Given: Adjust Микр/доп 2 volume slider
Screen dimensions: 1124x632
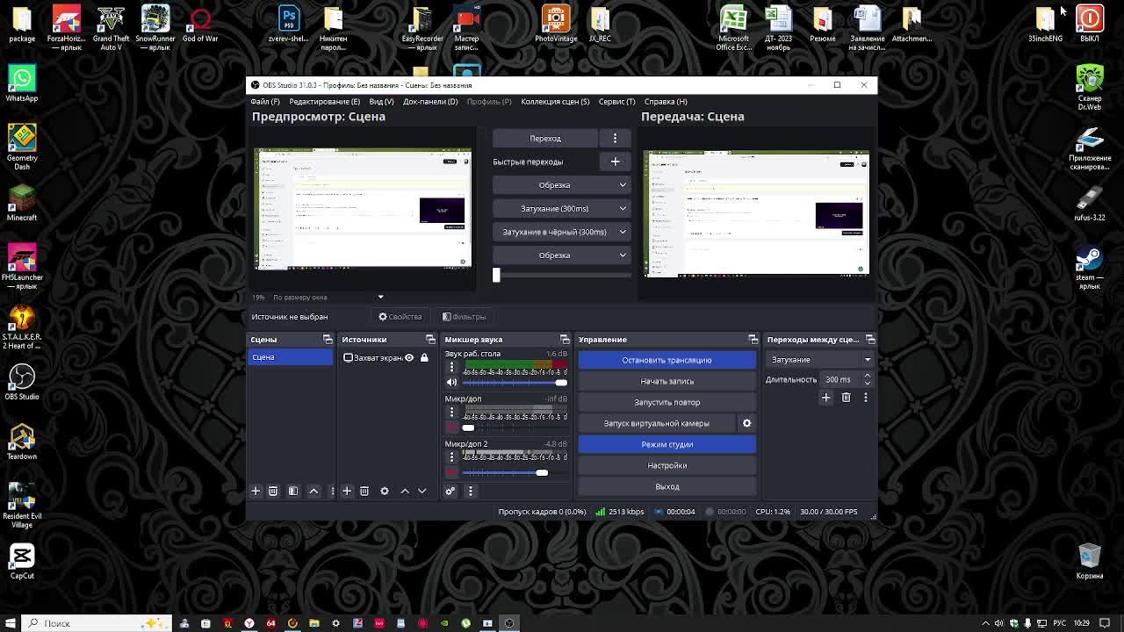Looking at the screenshot, I should pyautogui.click(x=515, y=472).
